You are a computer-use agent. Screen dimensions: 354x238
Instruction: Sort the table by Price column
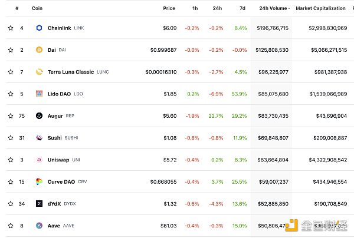pyautogui.click(x=169, y=9)
